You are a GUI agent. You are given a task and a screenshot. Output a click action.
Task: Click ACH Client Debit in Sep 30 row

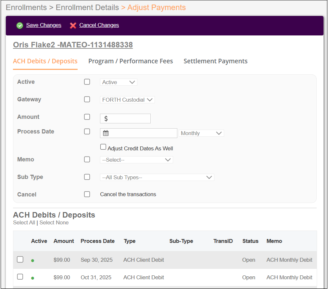144,260
